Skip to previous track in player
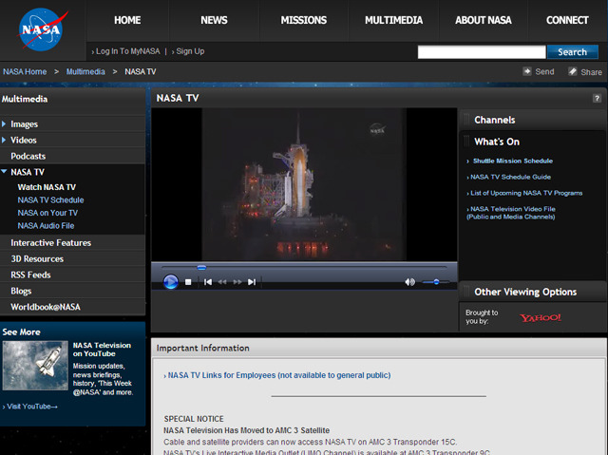 click(x=208, y=282)
